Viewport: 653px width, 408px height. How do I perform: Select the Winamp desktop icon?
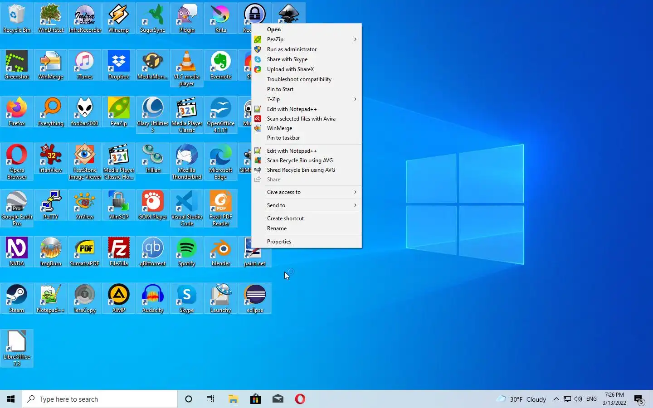[119, 19]
